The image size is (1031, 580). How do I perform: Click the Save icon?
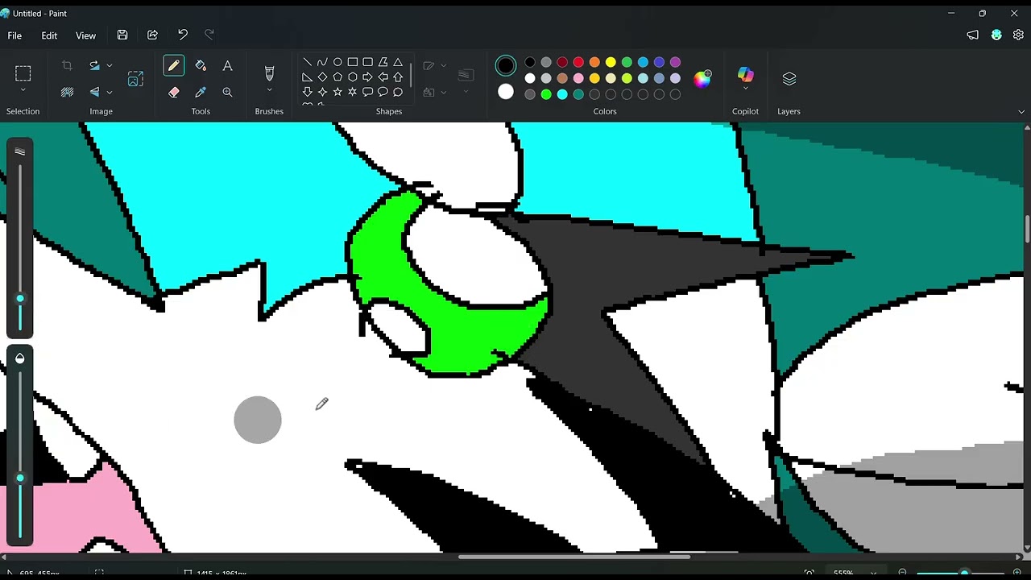122,35
